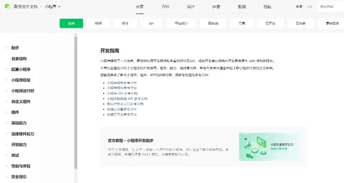Click the WeChat logo icon
This screenshot has width=344, height=183.
(7, 6)
